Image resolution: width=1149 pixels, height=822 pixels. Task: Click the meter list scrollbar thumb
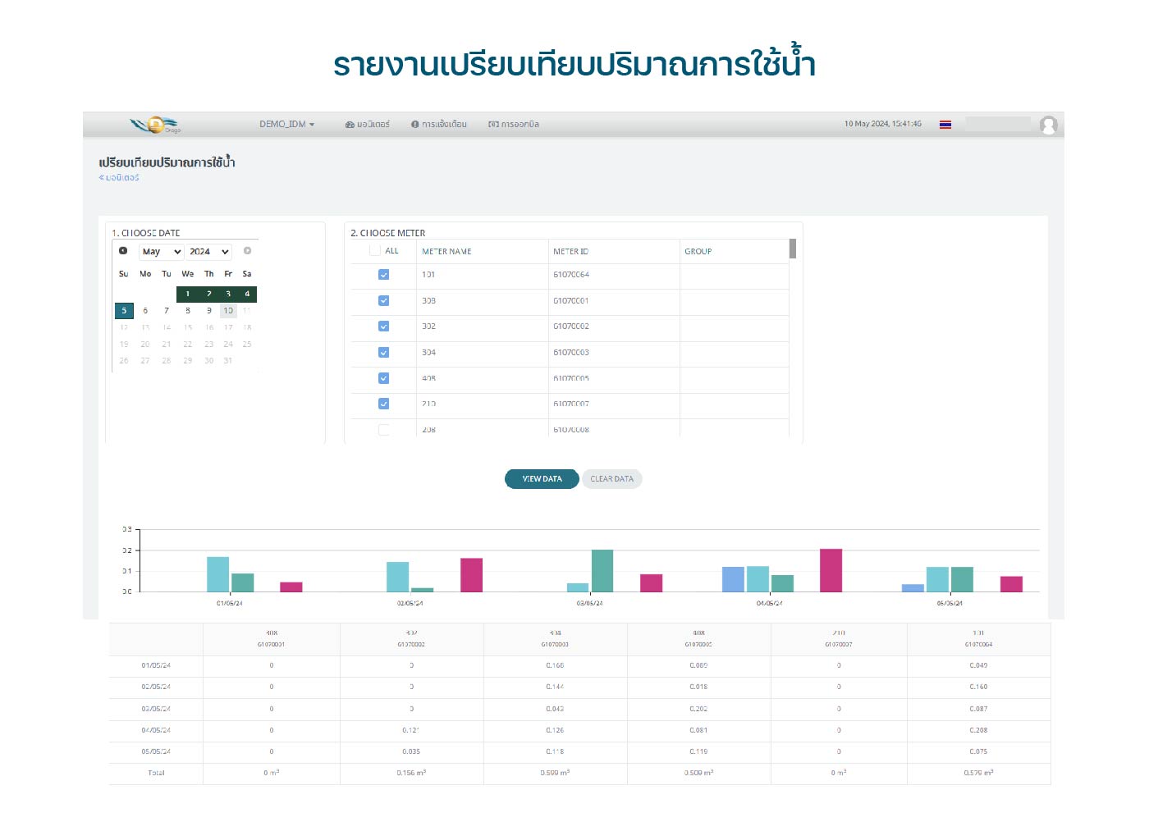[x=792, y=249]
